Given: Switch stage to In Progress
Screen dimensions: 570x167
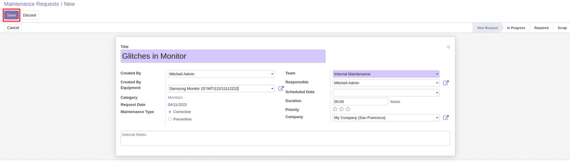Looking at the screenshot, I should 516,28.
